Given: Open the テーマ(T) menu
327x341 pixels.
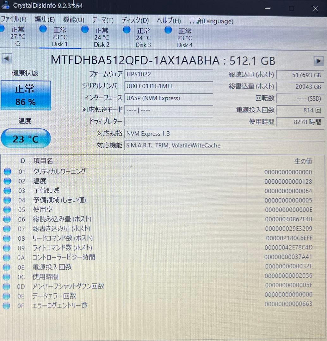Looking at the screenshot, I should point(103,20).
